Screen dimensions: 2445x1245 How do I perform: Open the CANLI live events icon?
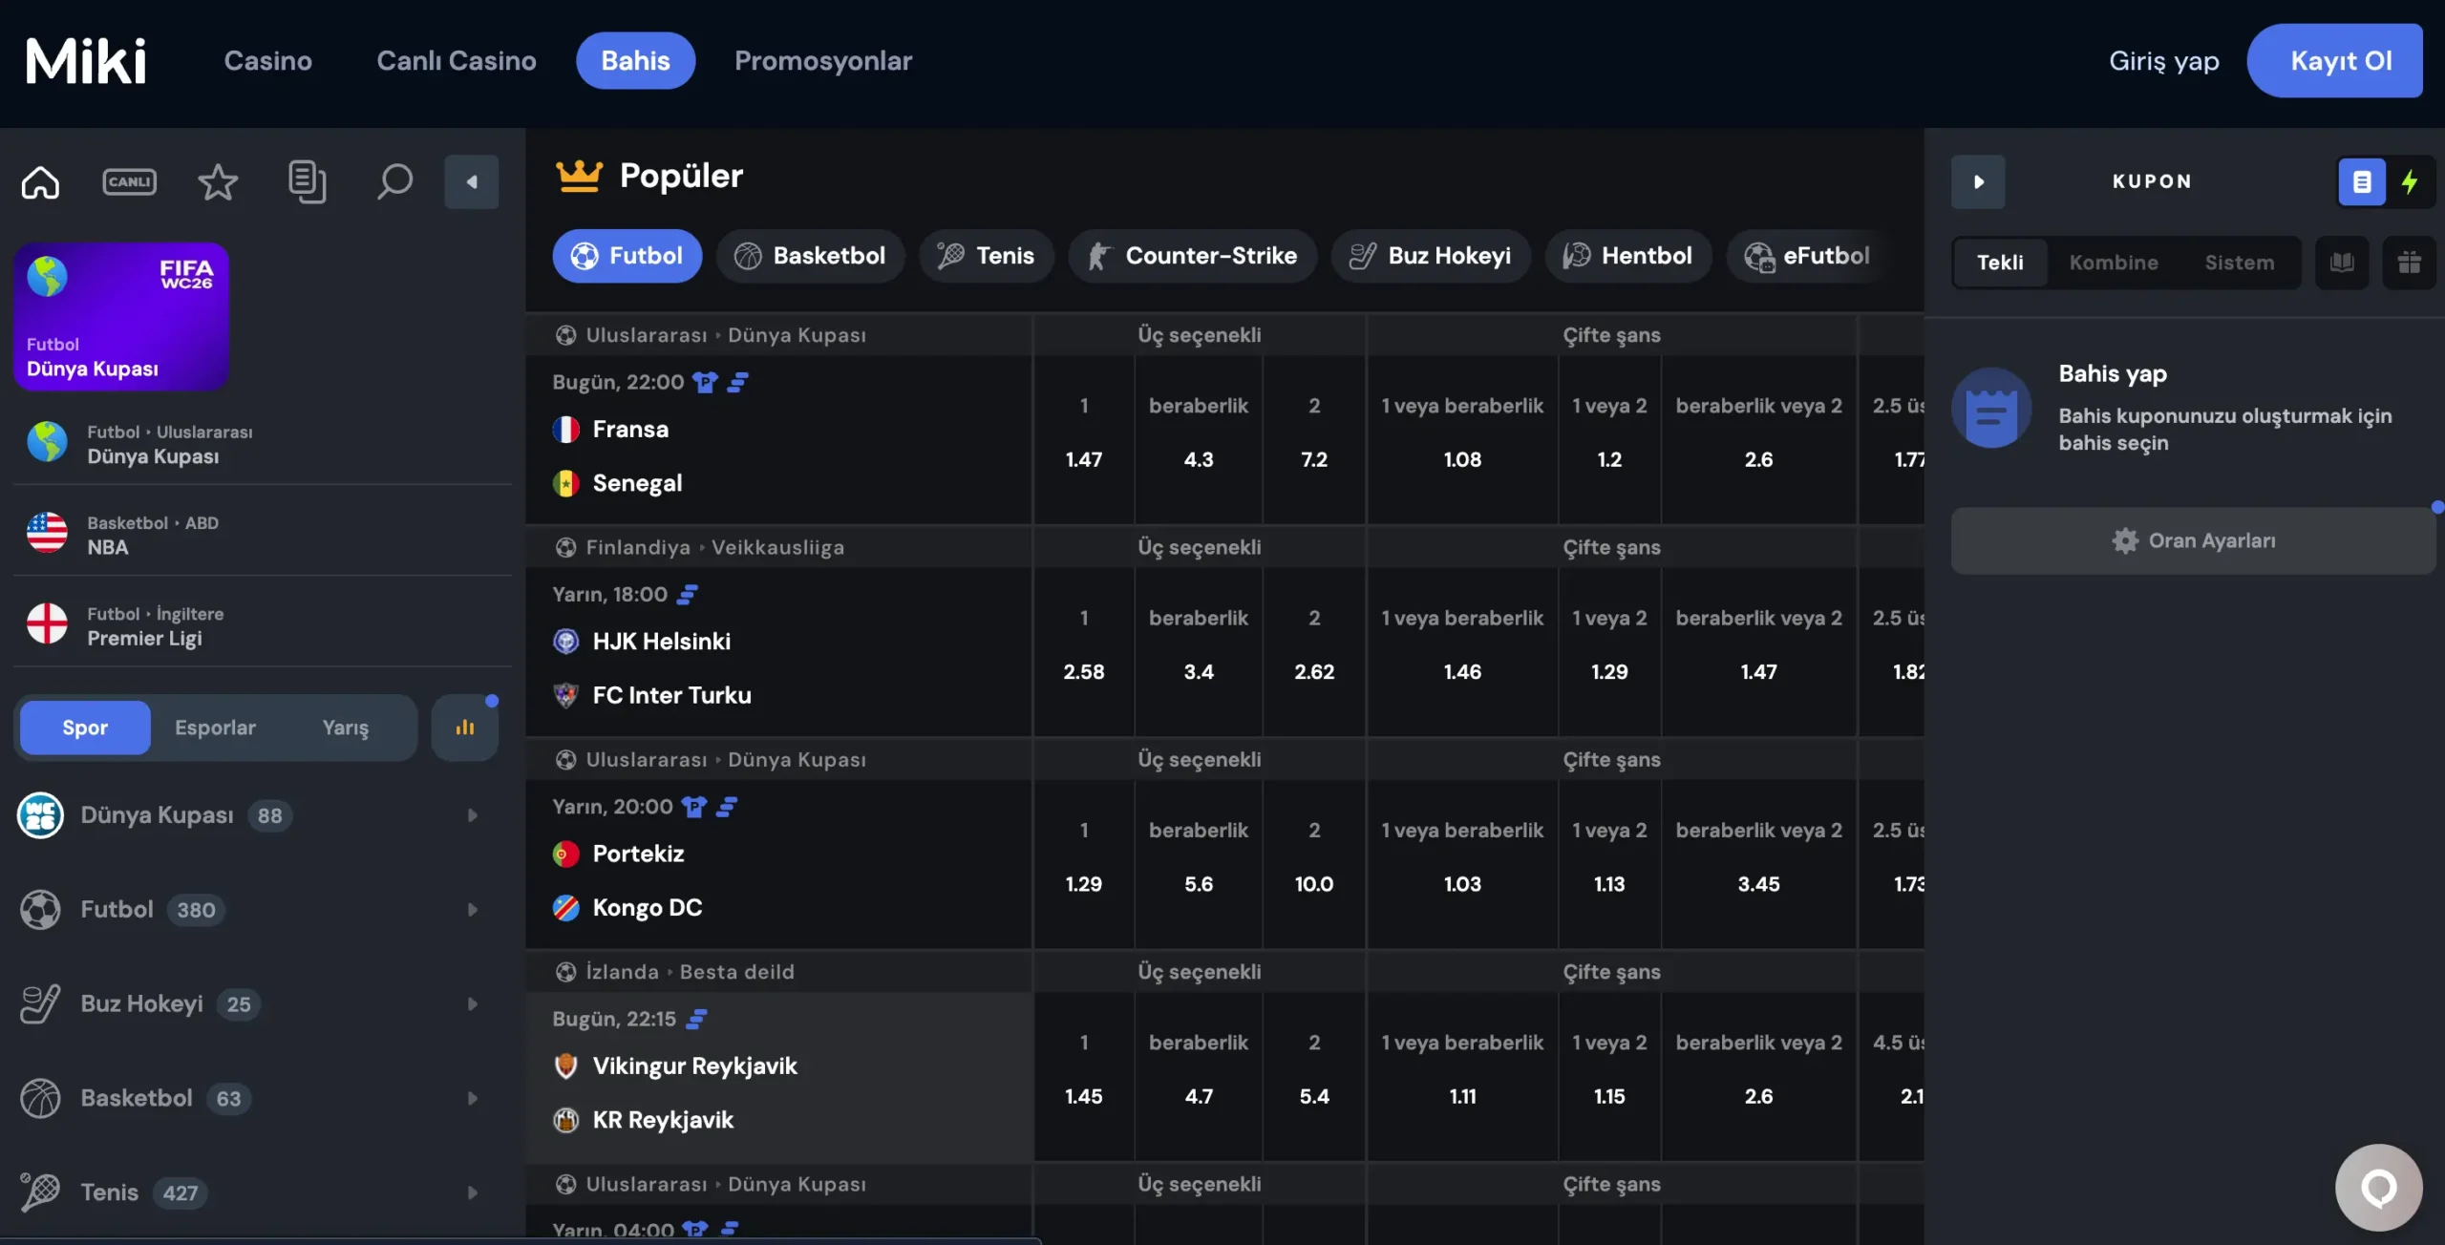(129, 181)
